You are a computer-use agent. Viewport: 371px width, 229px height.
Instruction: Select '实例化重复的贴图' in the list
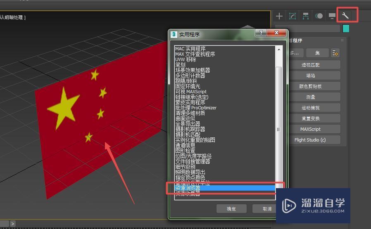(195, 139)
